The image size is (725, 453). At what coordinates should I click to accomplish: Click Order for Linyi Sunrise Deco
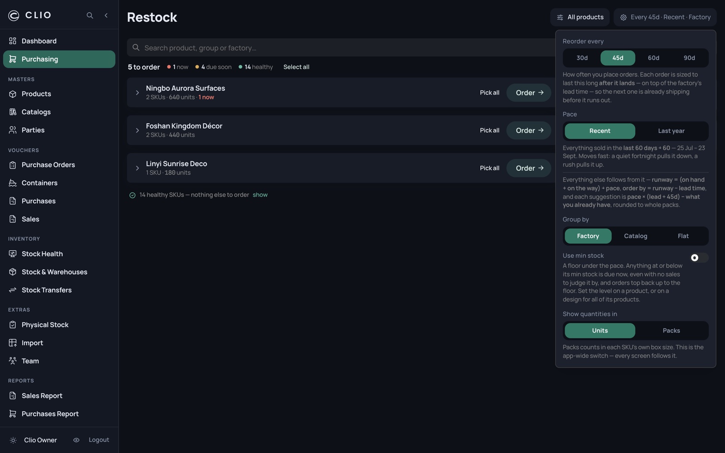[529, 168]
